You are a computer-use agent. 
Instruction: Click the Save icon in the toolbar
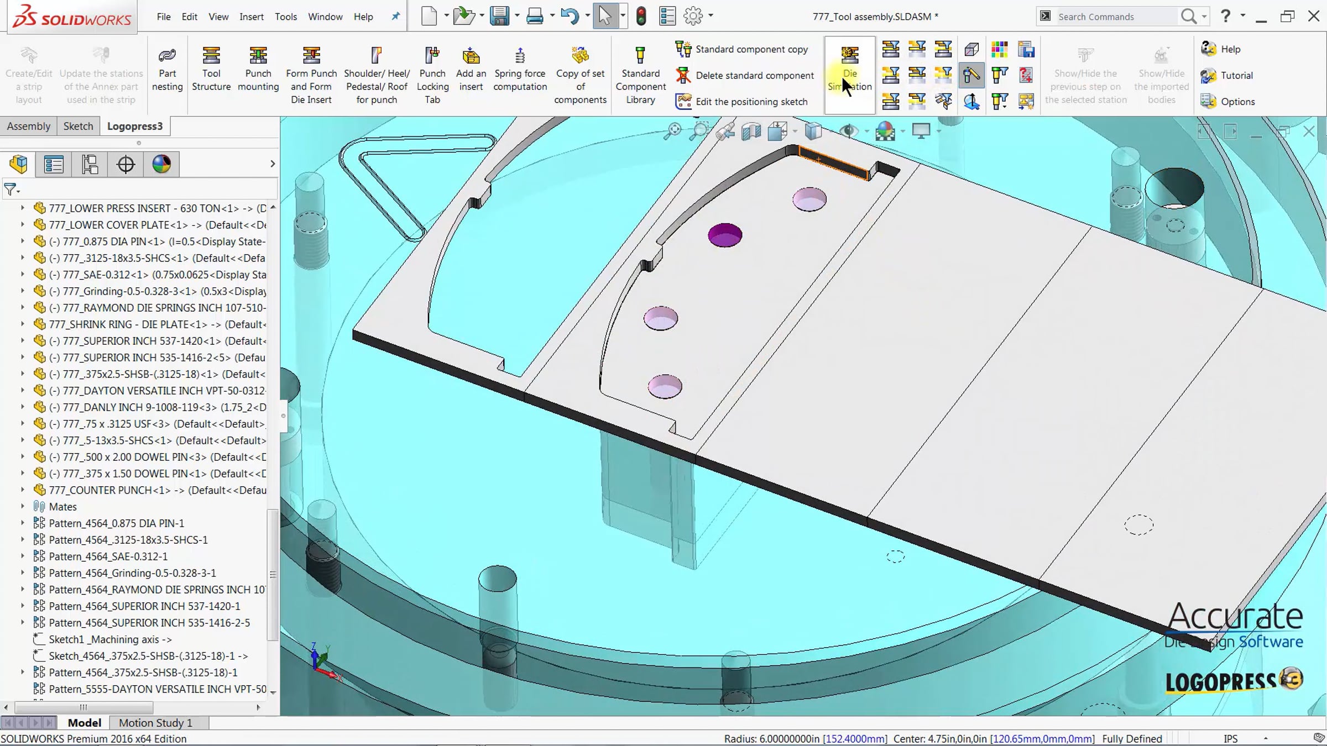click(499, 16)
